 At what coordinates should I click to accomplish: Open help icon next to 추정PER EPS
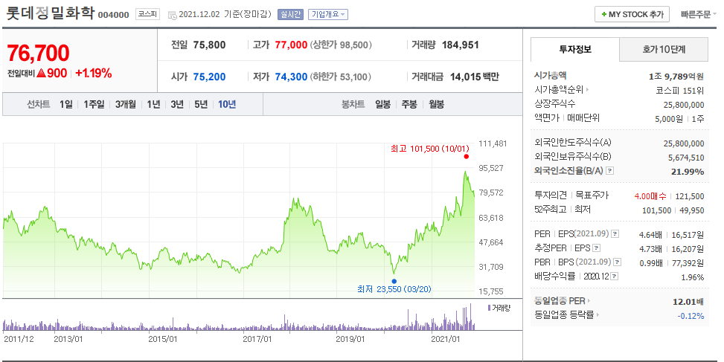(x=597, y=248)
